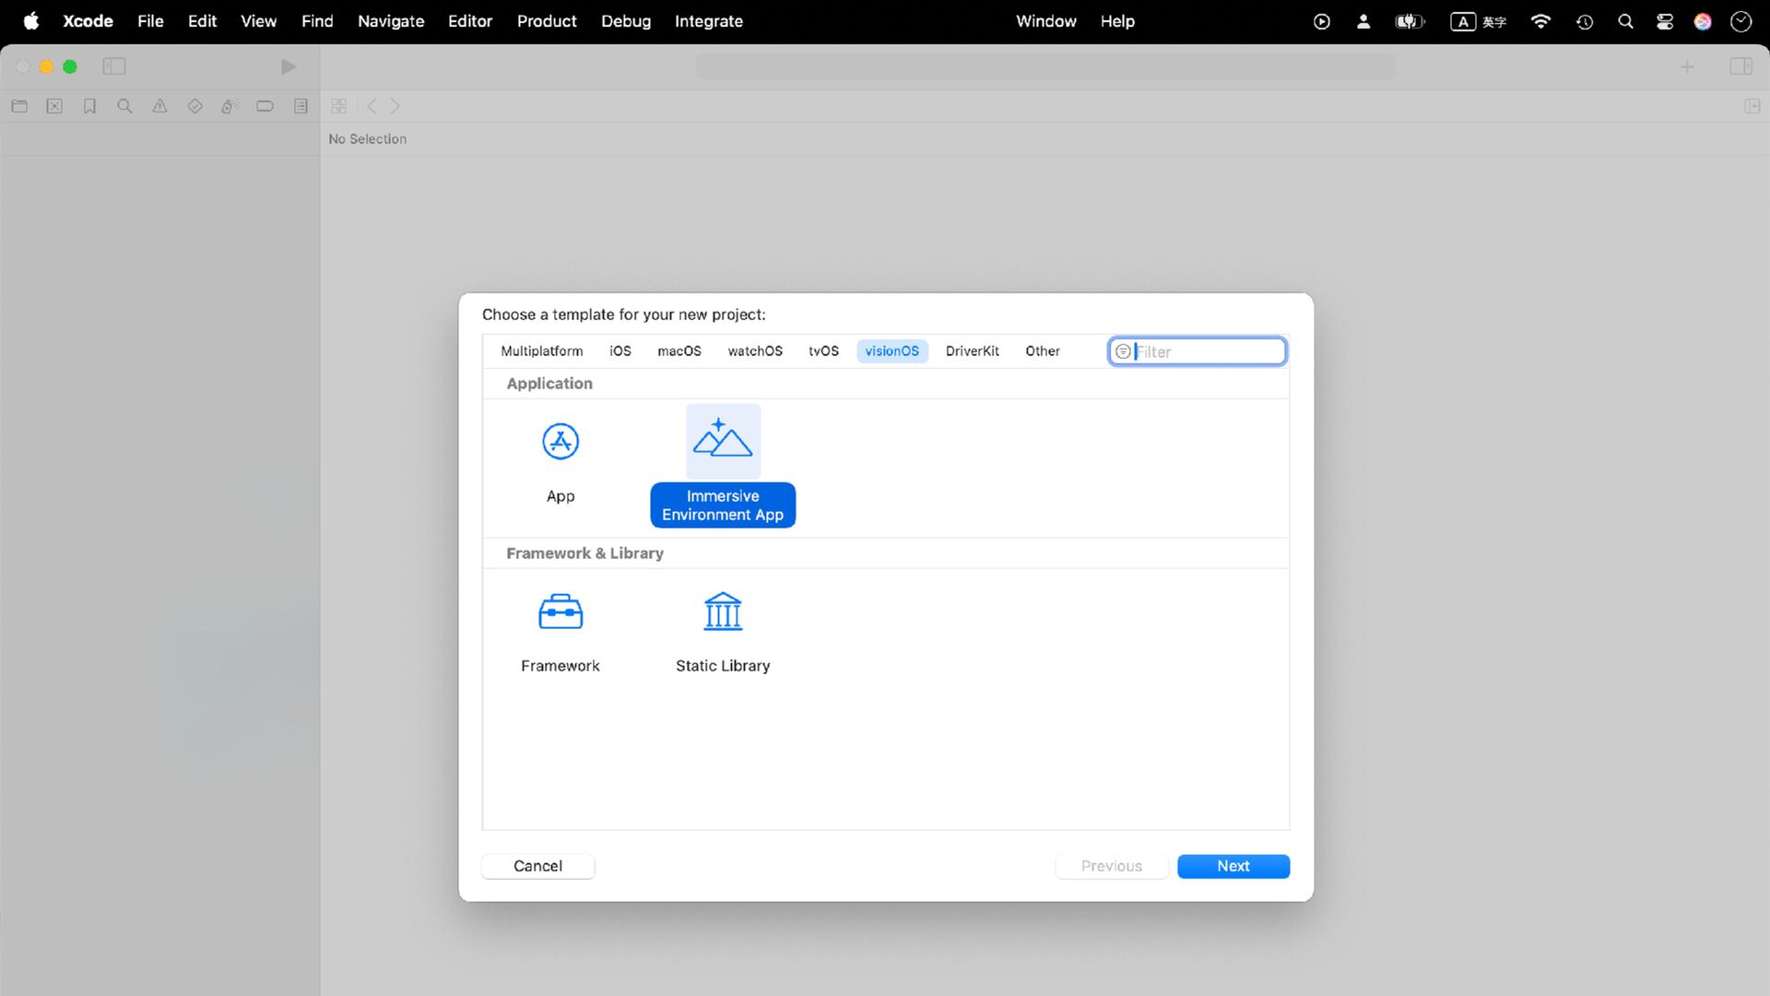
Task: Open the issue navigator warning icon
Action: pos(159,106)
